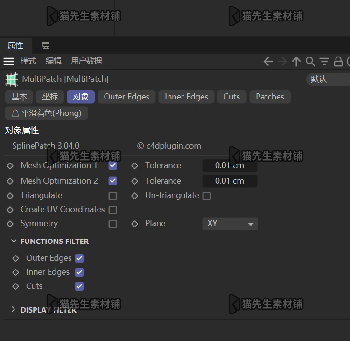Click the SplinePatch 3.04.0 version text

click(46, 146)
